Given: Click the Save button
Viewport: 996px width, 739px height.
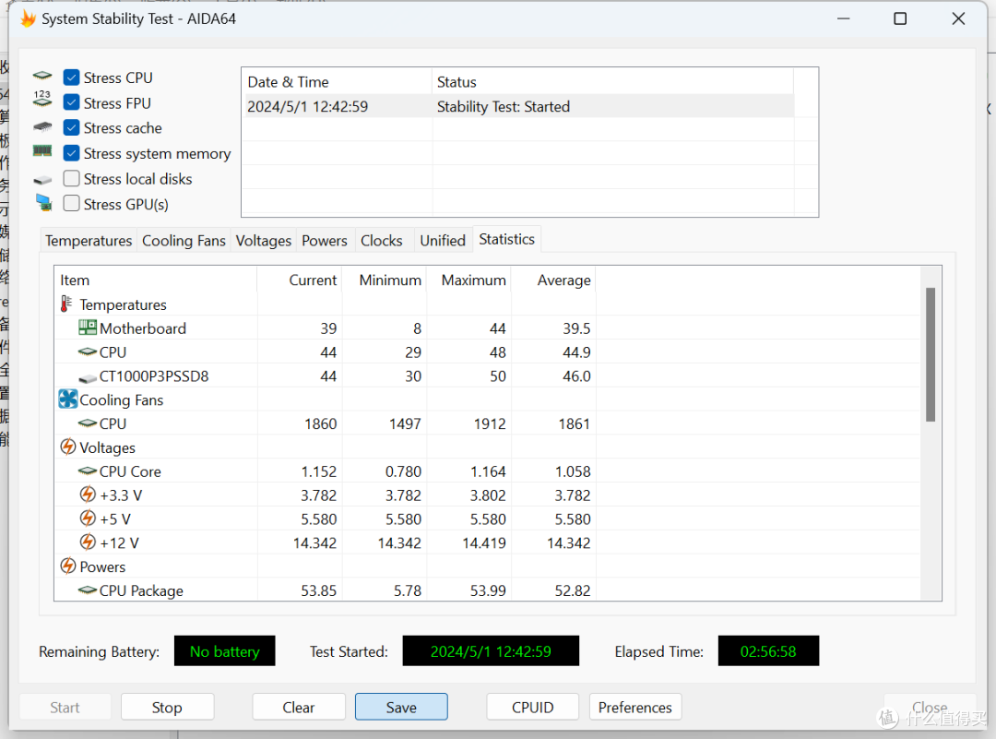Looking at the screenshot, I should [x=401, y=708].
